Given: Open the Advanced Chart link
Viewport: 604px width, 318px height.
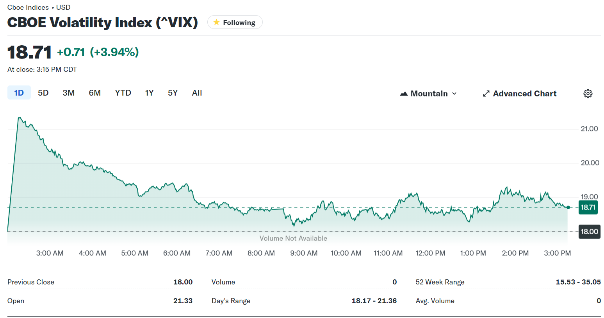Looking at the screenshot, I should pyautogui.click(x=520, y=94).
